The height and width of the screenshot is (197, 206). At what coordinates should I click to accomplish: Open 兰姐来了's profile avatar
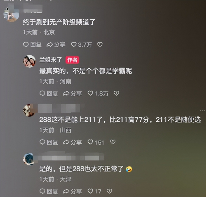click(x=30, y=61)
